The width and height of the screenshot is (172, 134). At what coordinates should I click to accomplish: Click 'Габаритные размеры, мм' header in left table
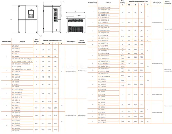click(x=52, y=40)
